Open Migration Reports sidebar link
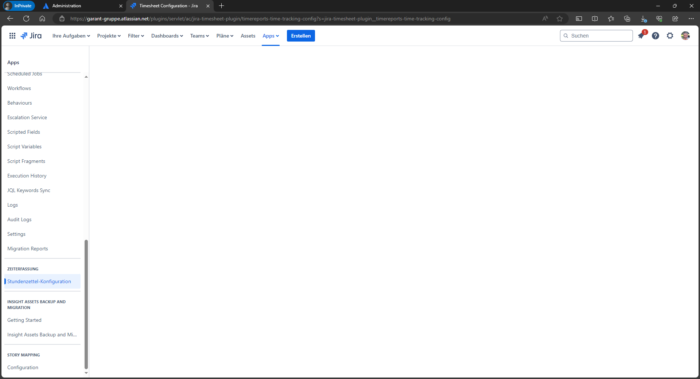 click(28, 249)
